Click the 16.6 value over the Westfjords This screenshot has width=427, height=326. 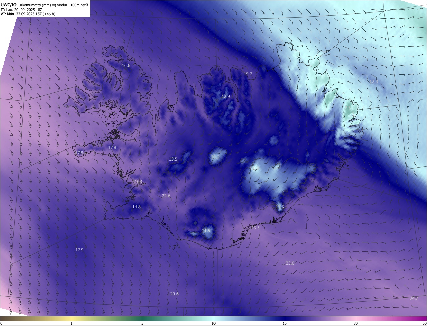126,66
